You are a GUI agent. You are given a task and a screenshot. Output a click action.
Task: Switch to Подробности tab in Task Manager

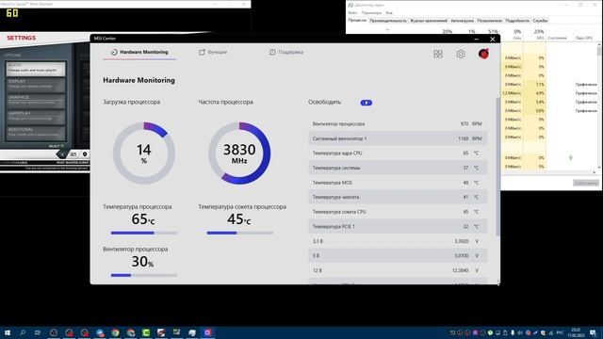pyautogui.click(x=517, y=21)
